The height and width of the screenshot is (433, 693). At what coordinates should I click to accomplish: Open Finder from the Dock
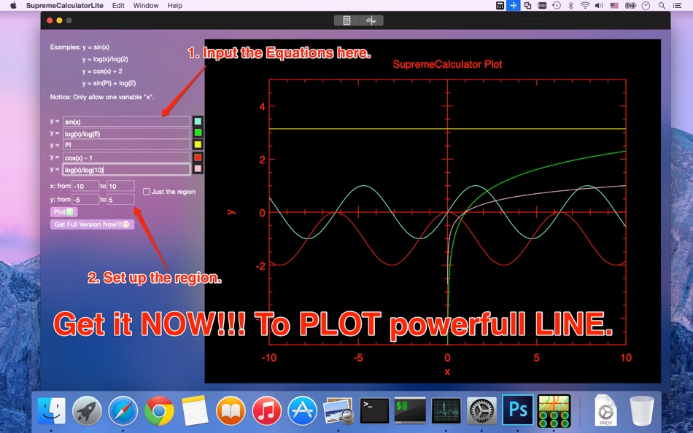pyautogui.click(x=51, y=411)
